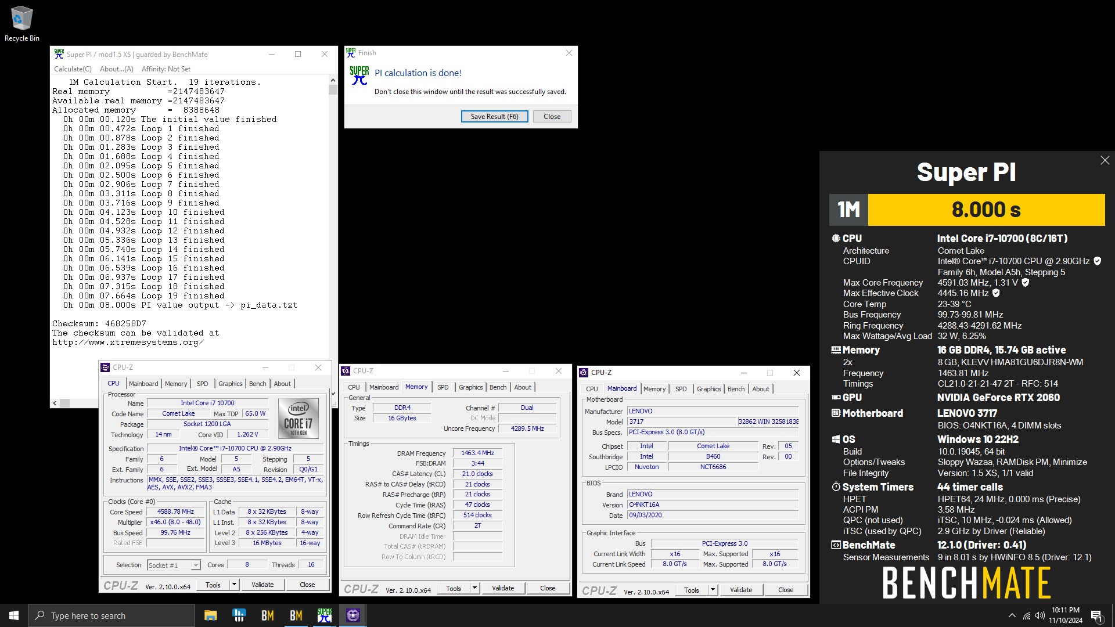Click Tools button in CPU-Z Memory window
The height and width of the screenshot is (627, 1115).
click(454, 588)
